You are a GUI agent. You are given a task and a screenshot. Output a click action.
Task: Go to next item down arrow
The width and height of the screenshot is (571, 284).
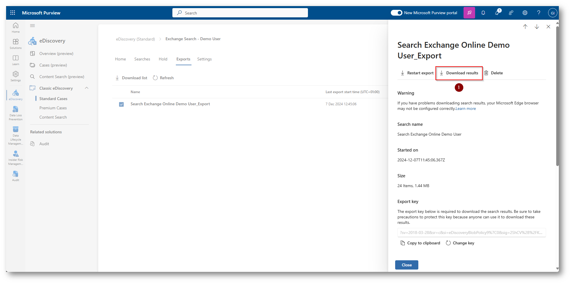tap(537, 27)
